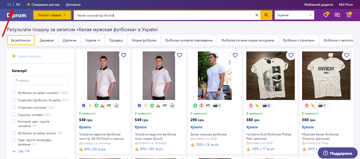Screen dimensions: 360x159
Task: Add Givenchy t-shirt to favorites
Action: [x=347, y=55]
